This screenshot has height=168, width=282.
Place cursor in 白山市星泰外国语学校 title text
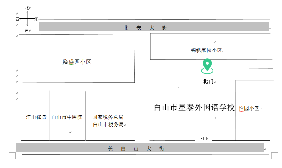pos(194,107)
